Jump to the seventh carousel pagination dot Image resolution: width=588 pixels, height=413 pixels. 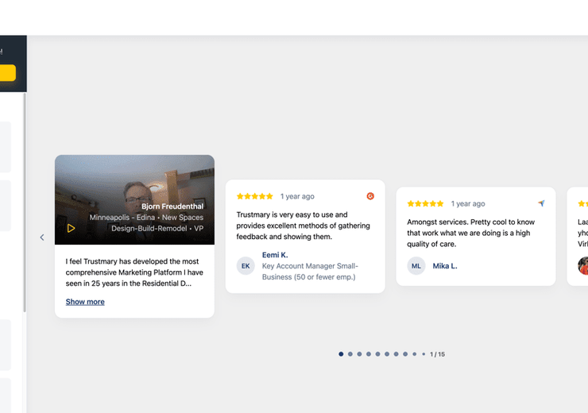pyautogui.click(x=396, y=353)
